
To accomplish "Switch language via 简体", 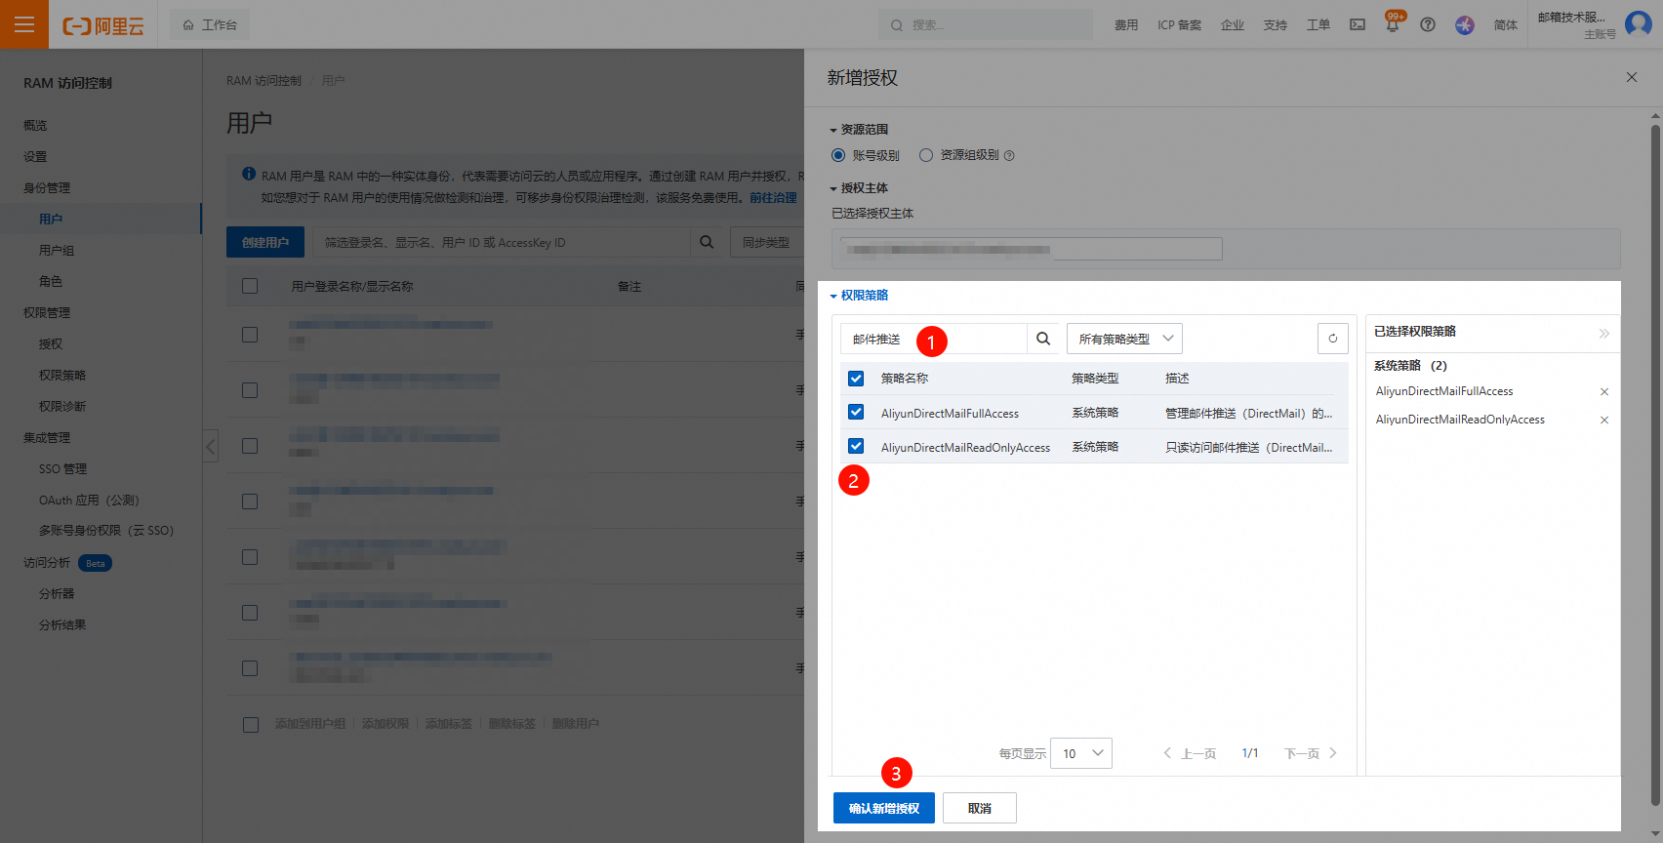I will point(1506,25).
